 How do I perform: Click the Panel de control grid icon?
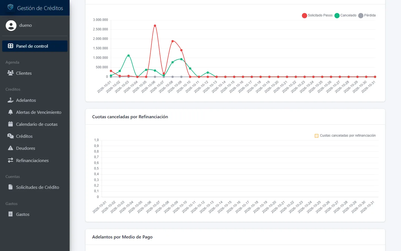tap(11, 46)
